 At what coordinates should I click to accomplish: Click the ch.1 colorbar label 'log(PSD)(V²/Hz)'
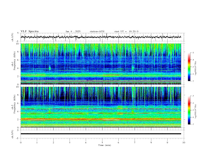pos(196,68)
